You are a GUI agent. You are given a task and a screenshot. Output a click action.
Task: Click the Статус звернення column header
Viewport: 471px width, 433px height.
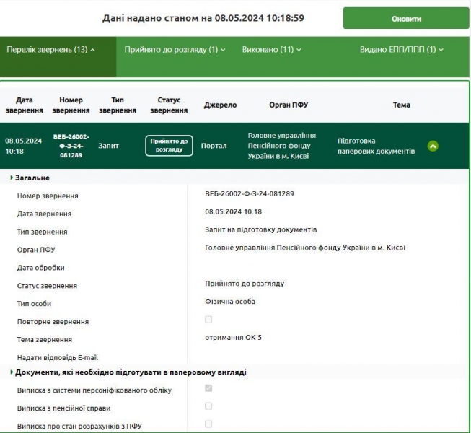click(x=169, y=105)
